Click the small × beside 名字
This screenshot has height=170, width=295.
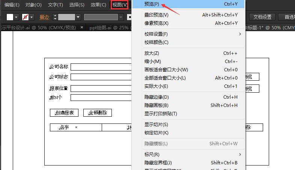point(76,127)
